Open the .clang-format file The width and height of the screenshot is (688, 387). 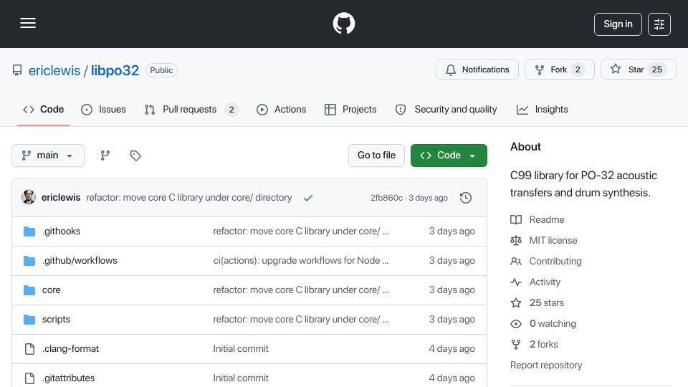coord(70,349)
